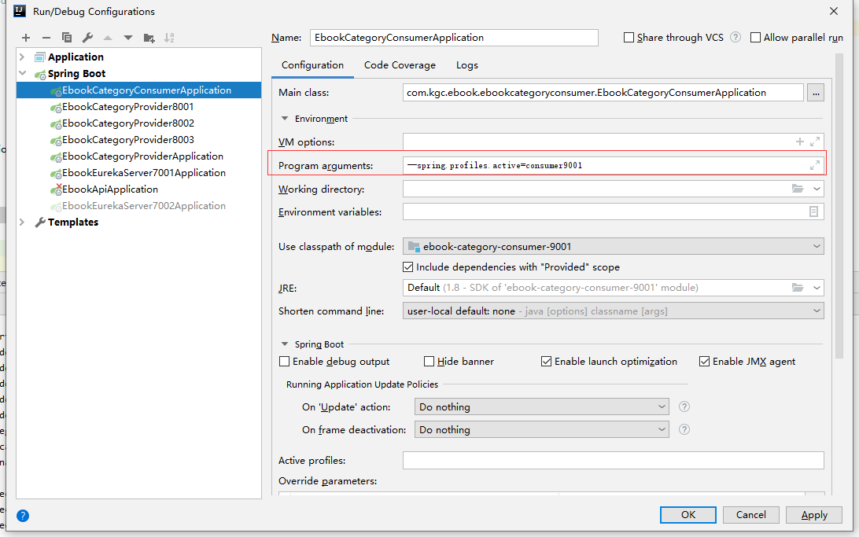The image size is (859, 537).
Task: Click the Program arguments field
Action: pos(613,165)
